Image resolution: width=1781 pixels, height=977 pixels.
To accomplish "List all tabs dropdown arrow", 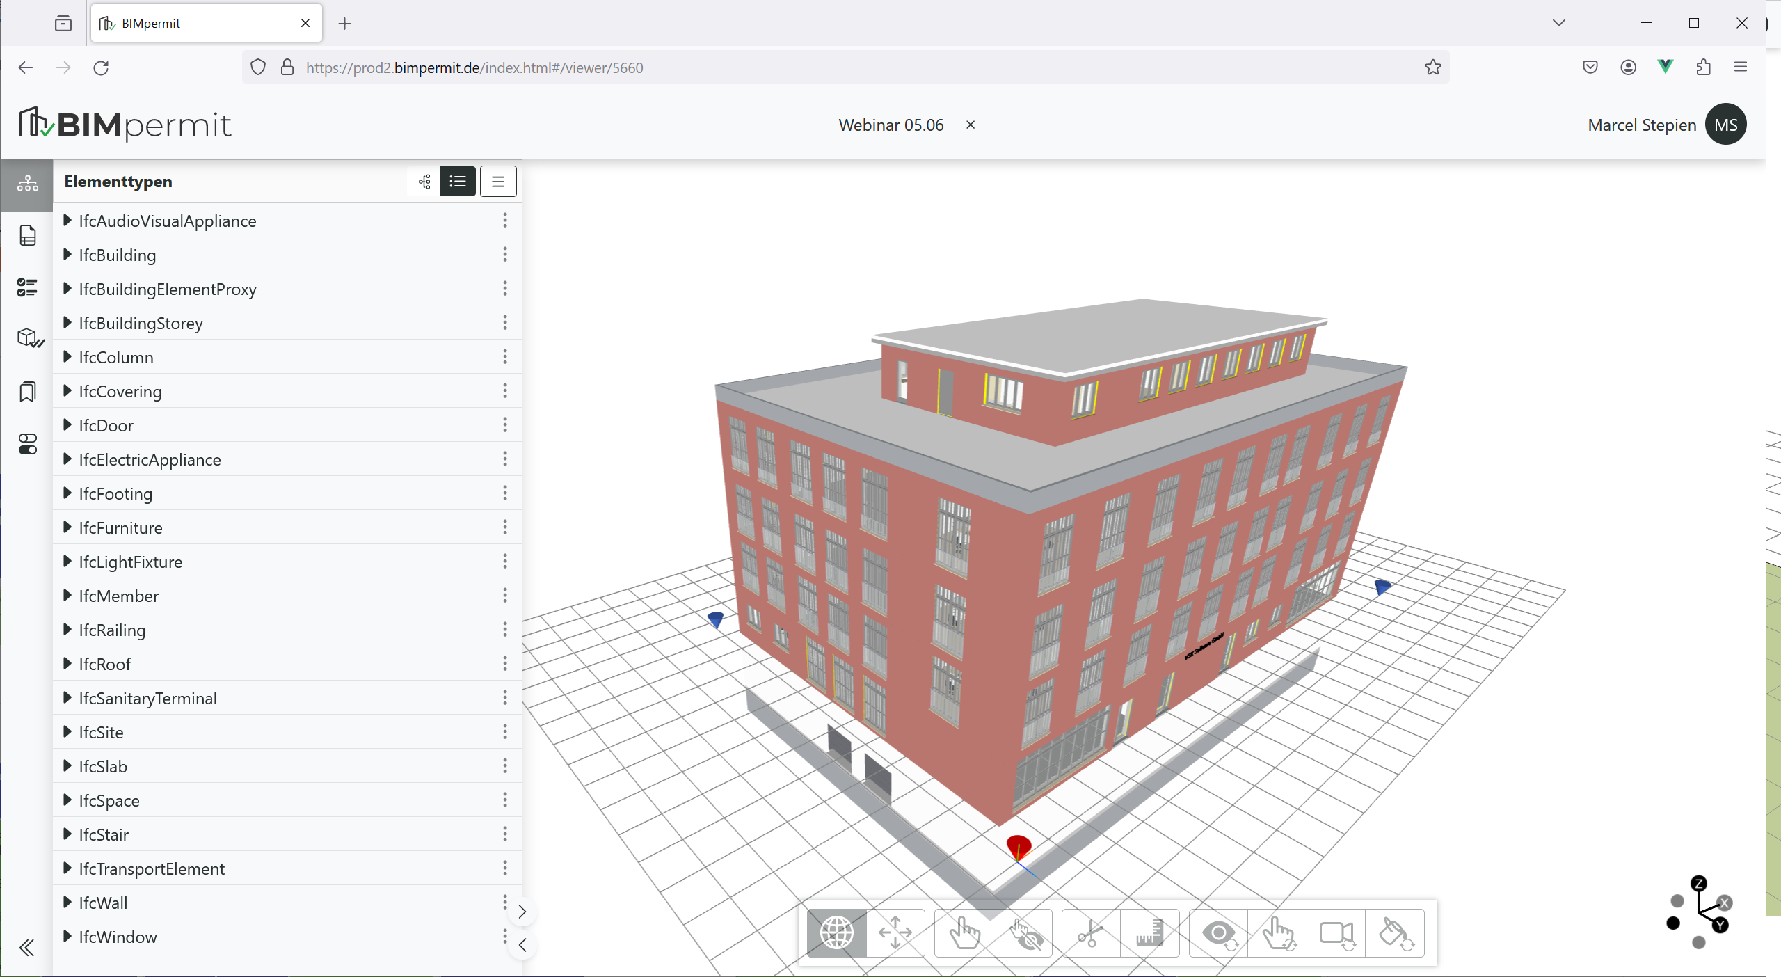I will (1559, 23).
